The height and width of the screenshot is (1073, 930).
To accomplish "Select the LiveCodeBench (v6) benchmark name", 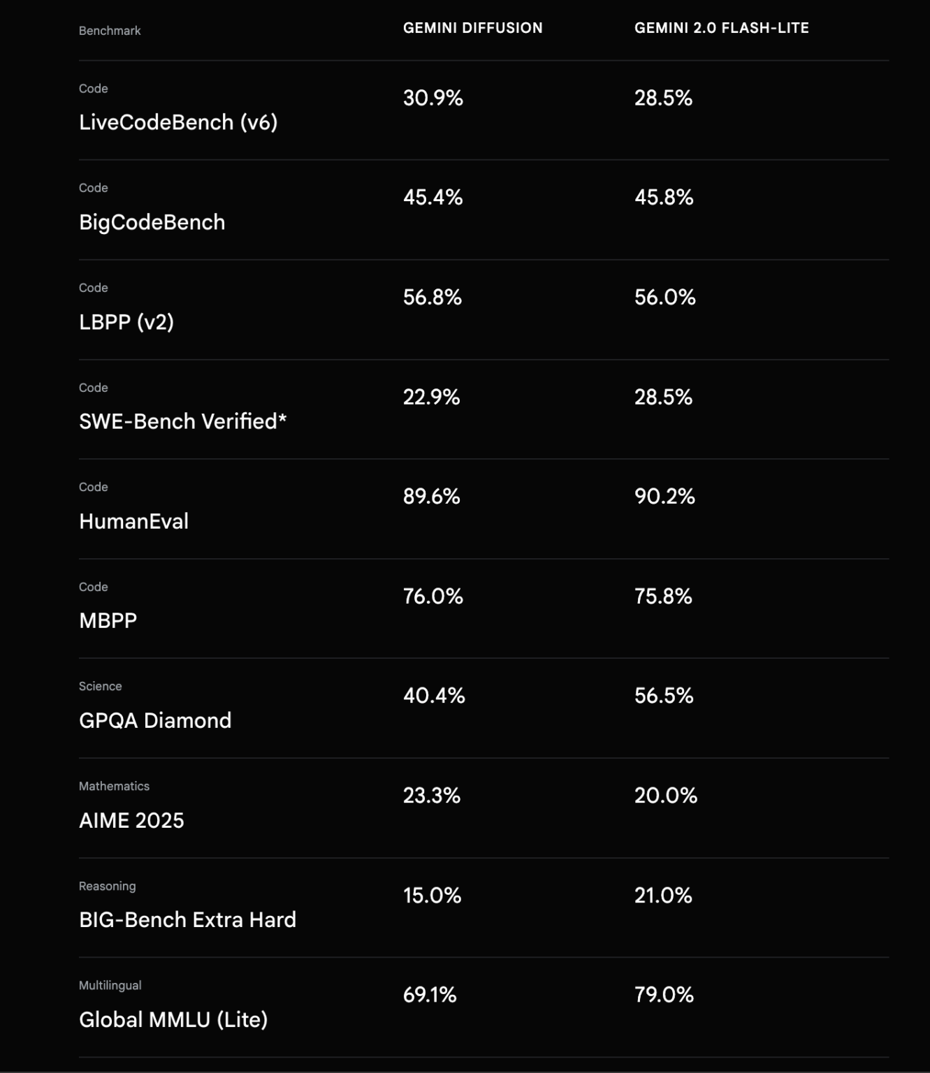I will tap(178, 122).
